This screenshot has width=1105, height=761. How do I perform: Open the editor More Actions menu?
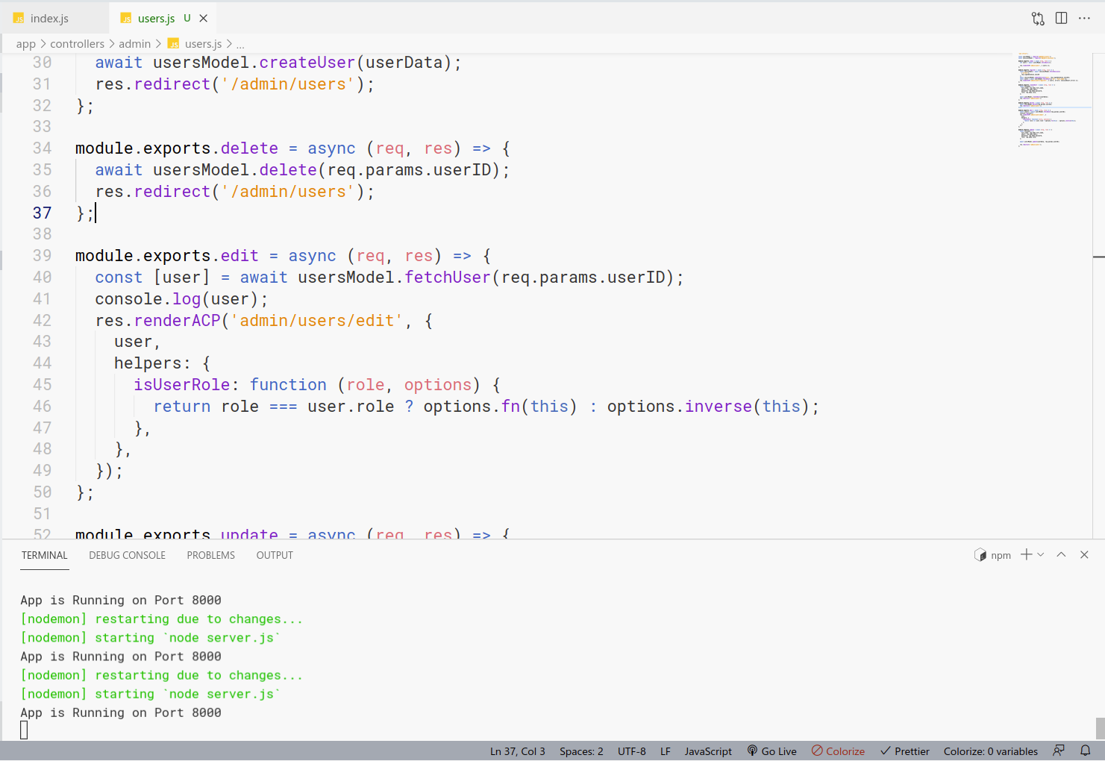pos(1084,19)
